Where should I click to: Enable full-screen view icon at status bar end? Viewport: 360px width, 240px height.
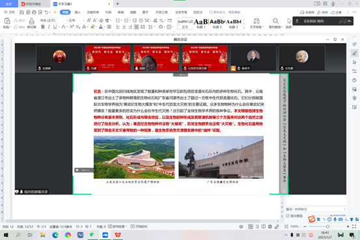click(354, 226)
